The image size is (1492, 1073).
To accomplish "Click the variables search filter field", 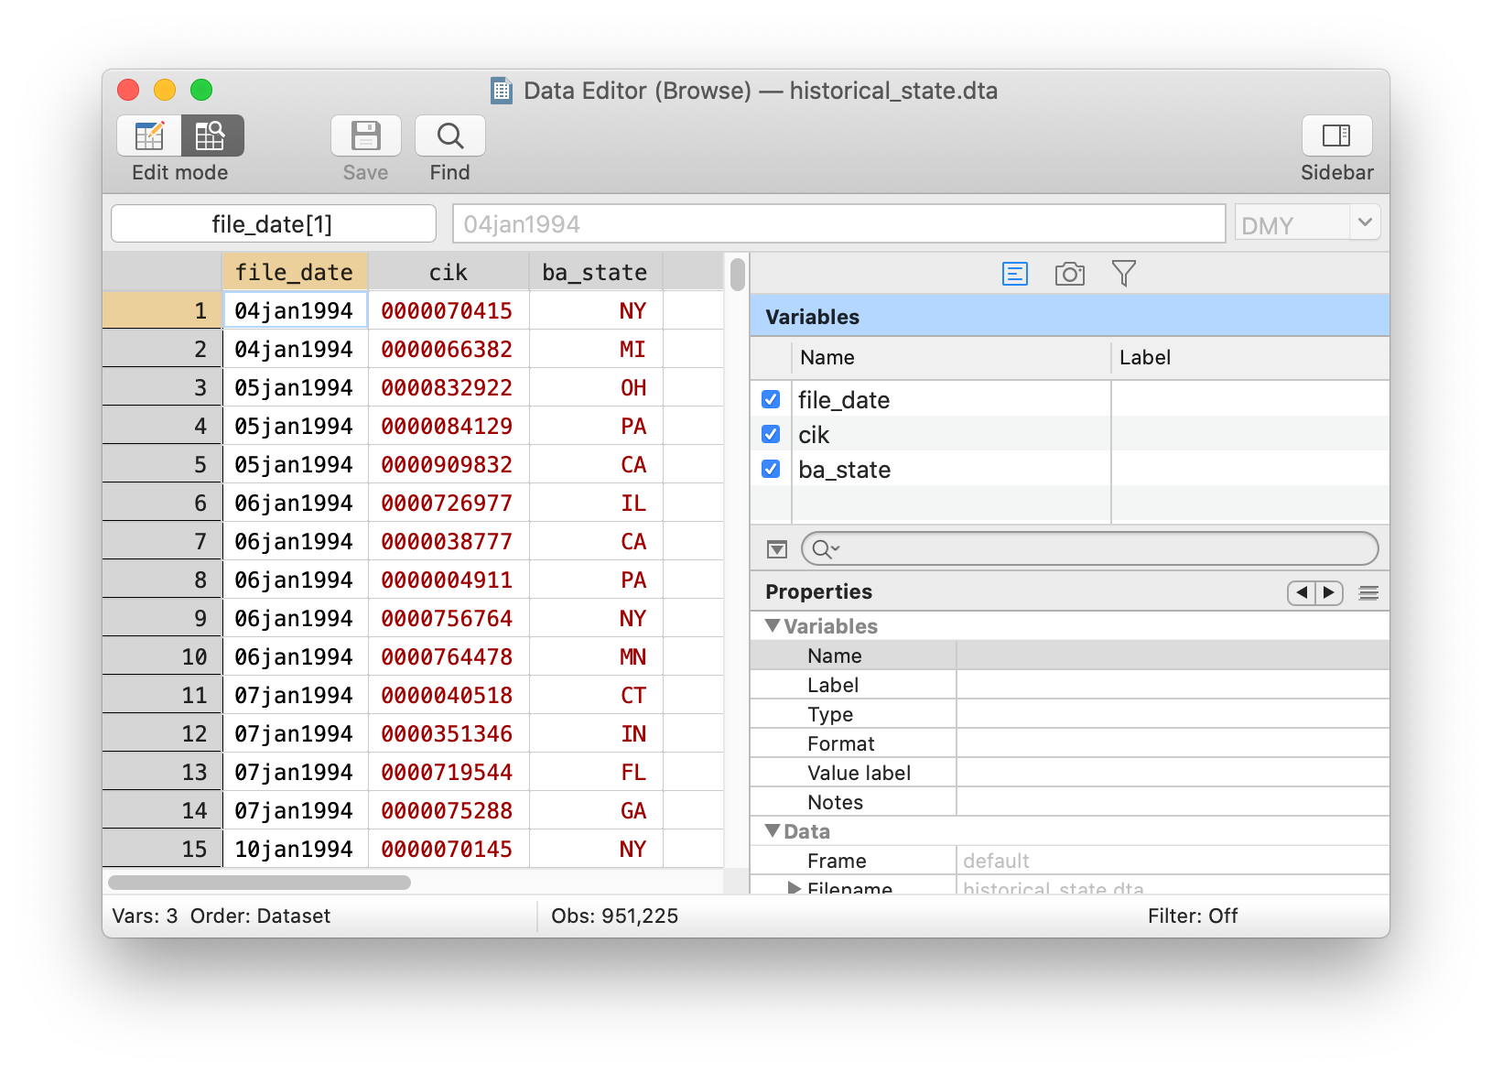I will tap(1098, 548).
